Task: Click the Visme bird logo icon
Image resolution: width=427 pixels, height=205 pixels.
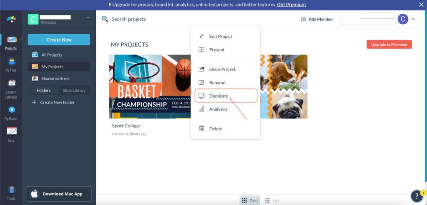Action: (x=11, y=19)
